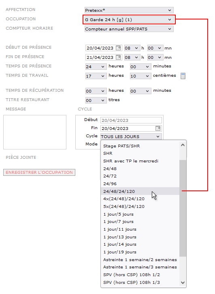Expand Compteur horaire dropdown
The image size is (215, 294).
(x=129, y=29)
